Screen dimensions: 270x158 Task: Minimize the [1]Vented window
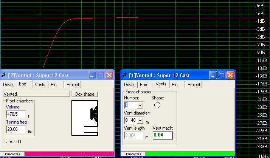coord(213,75)
